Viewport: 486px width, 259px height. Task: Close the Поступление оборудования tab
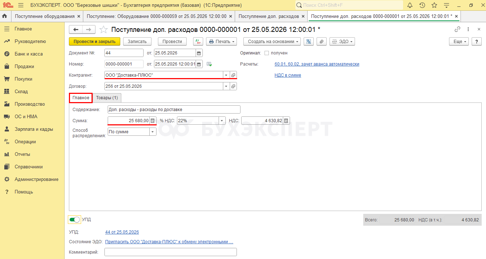(x=79, y=16)
